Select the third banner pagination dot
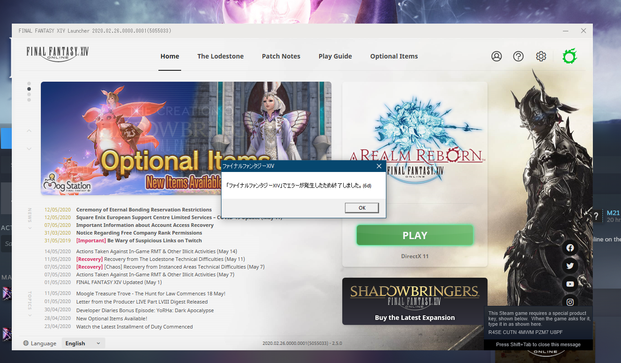 point(29,94)
